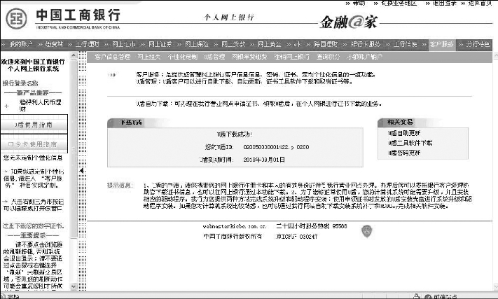Image resolution: width=498 pixels, height=299 pixels.
Task: Click the ICBC circular logo icon
Action: (x=16, y=19)
